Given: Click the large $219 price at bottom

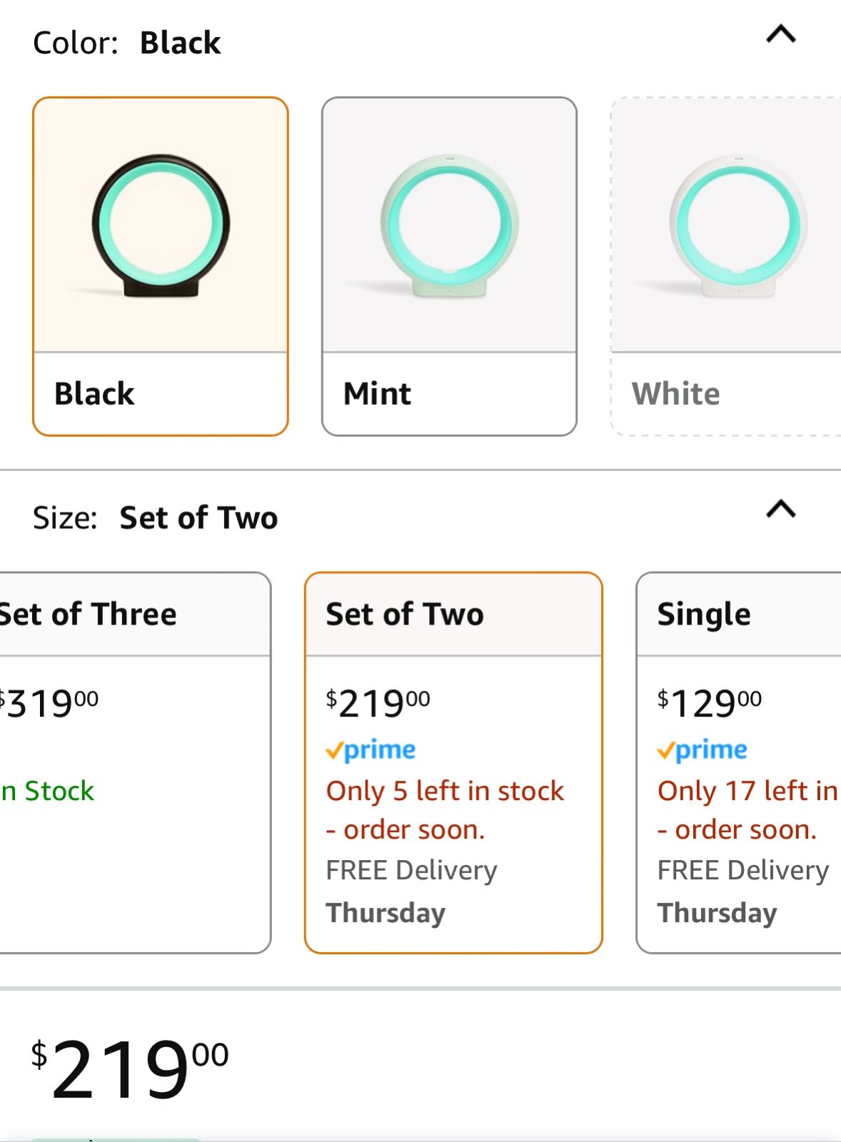Looking at the screenshot, I should click(x=130, y=1068).
